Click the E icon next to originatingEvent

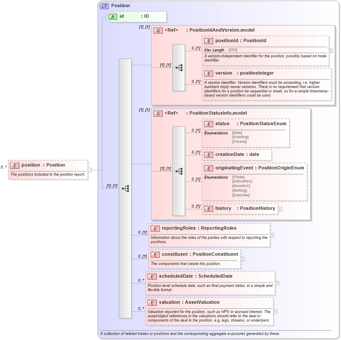209,168
